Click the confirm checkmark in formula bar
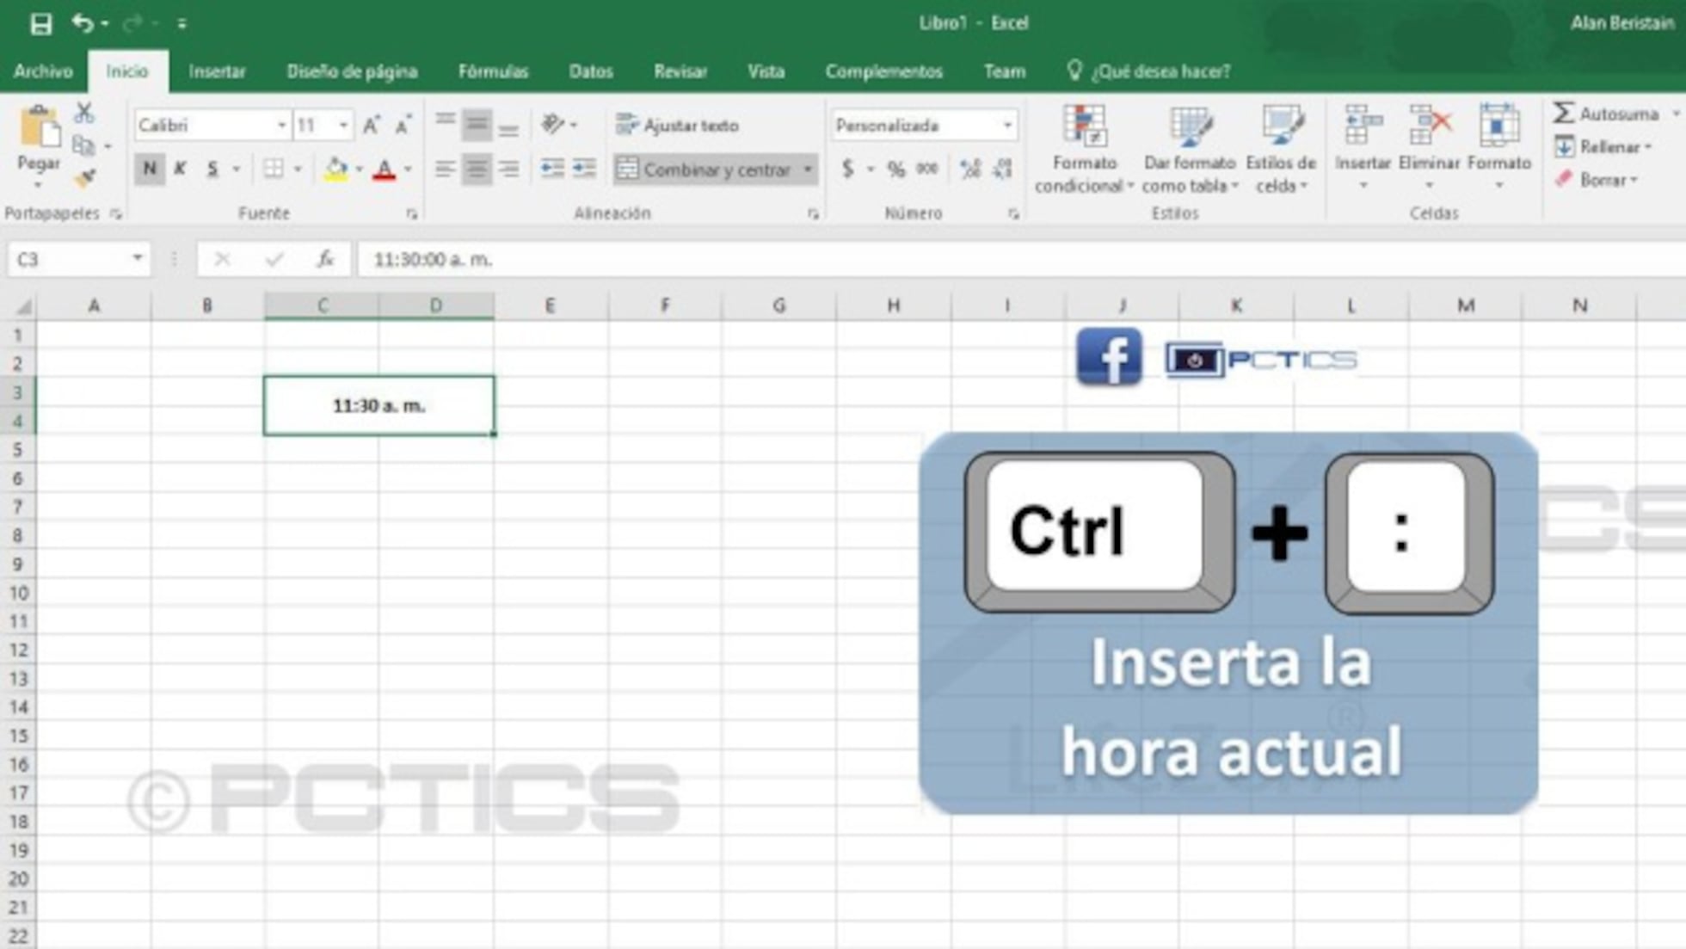The image size is (1686, 949). pos(274,259)
